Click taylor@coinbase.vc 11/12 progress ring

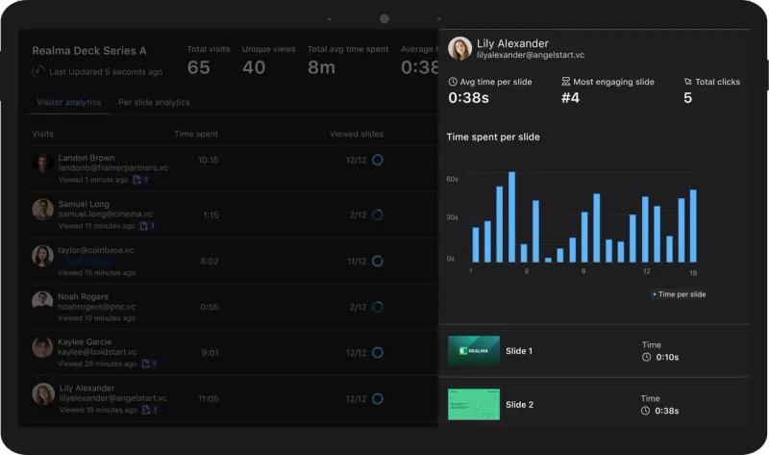click(378, 261)
